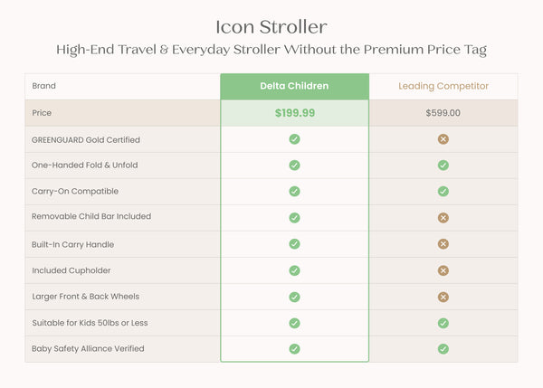Select competitor's check mark for One-Handed Fold & Unfold
The width and height of the screenshot is (543, 388).
443,166
